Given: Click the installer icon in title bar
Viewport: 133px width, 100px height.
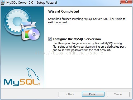Looking at the screenshot, I should [3, 3].
